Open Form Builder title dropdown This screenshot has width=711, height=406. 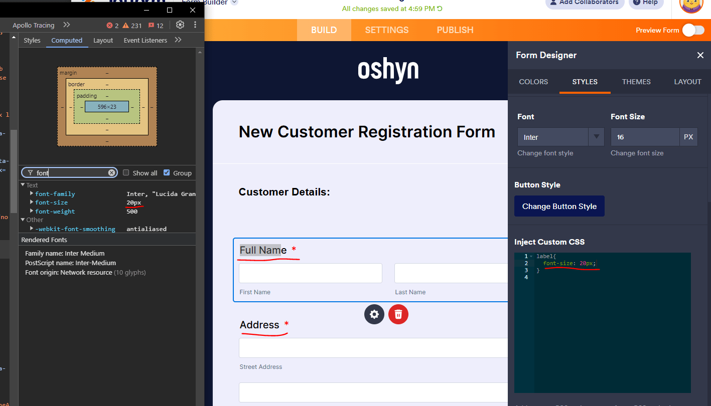[234, 3]
